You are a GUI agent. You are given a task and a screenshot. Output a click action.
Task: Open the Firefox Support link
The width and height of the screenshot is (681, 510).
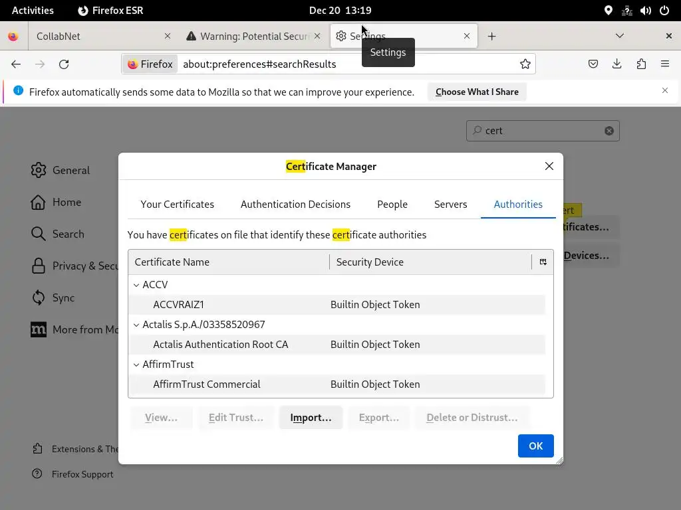tap(73, 474)
